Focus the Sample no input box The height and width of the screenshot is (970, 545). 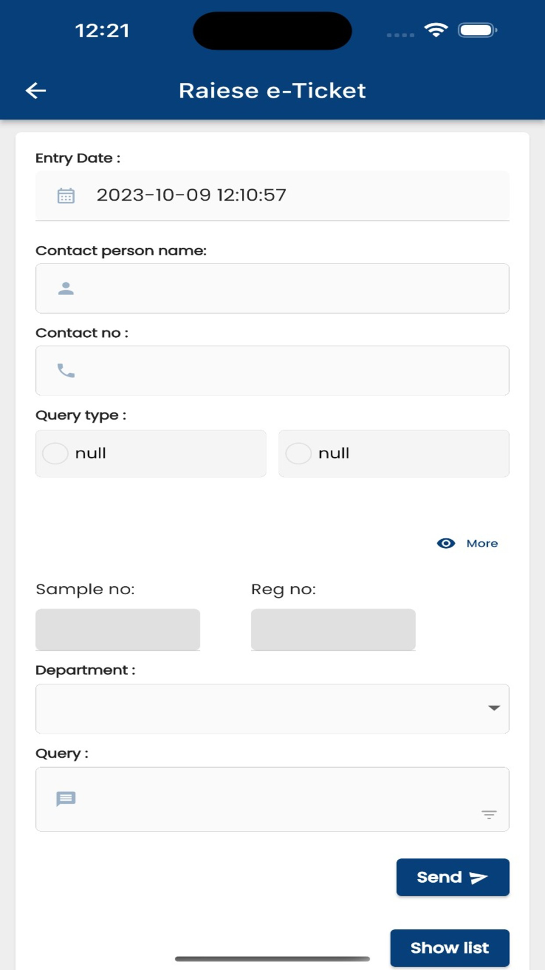coord(118,629)
